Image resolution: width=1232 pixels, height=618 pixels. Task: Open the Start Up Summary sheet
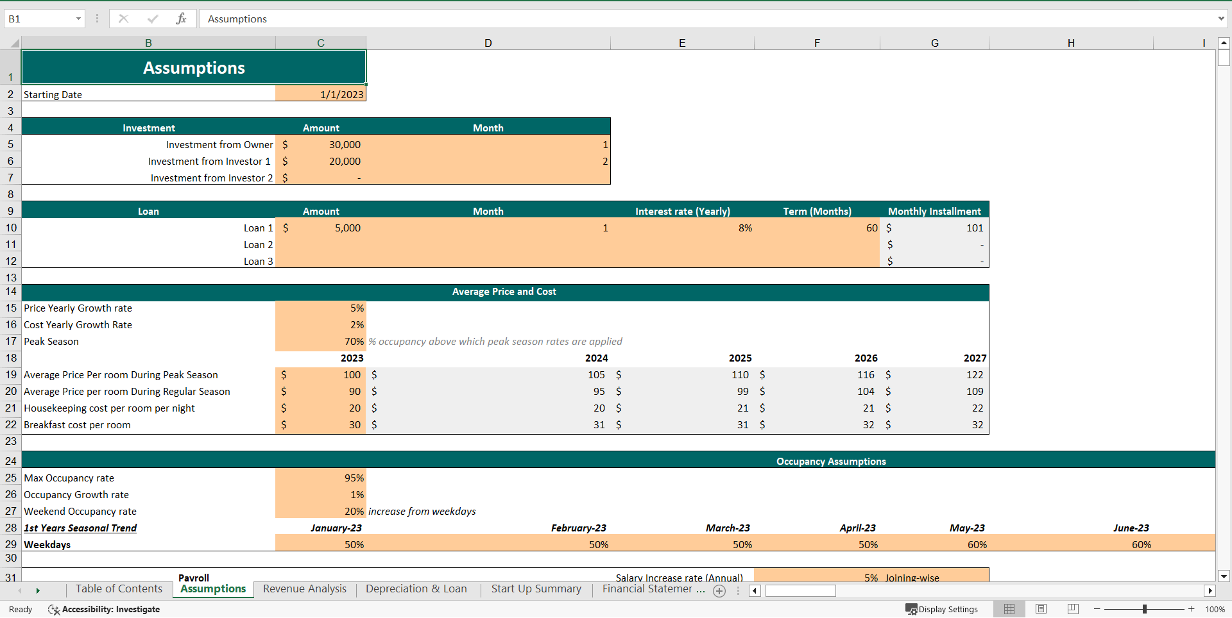tap(536, 589)
